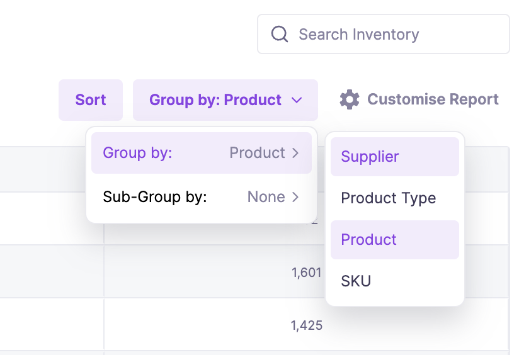Pick the highlighted Product option in submenu
This screenshot has width=519, height=355.
point(394,240)
